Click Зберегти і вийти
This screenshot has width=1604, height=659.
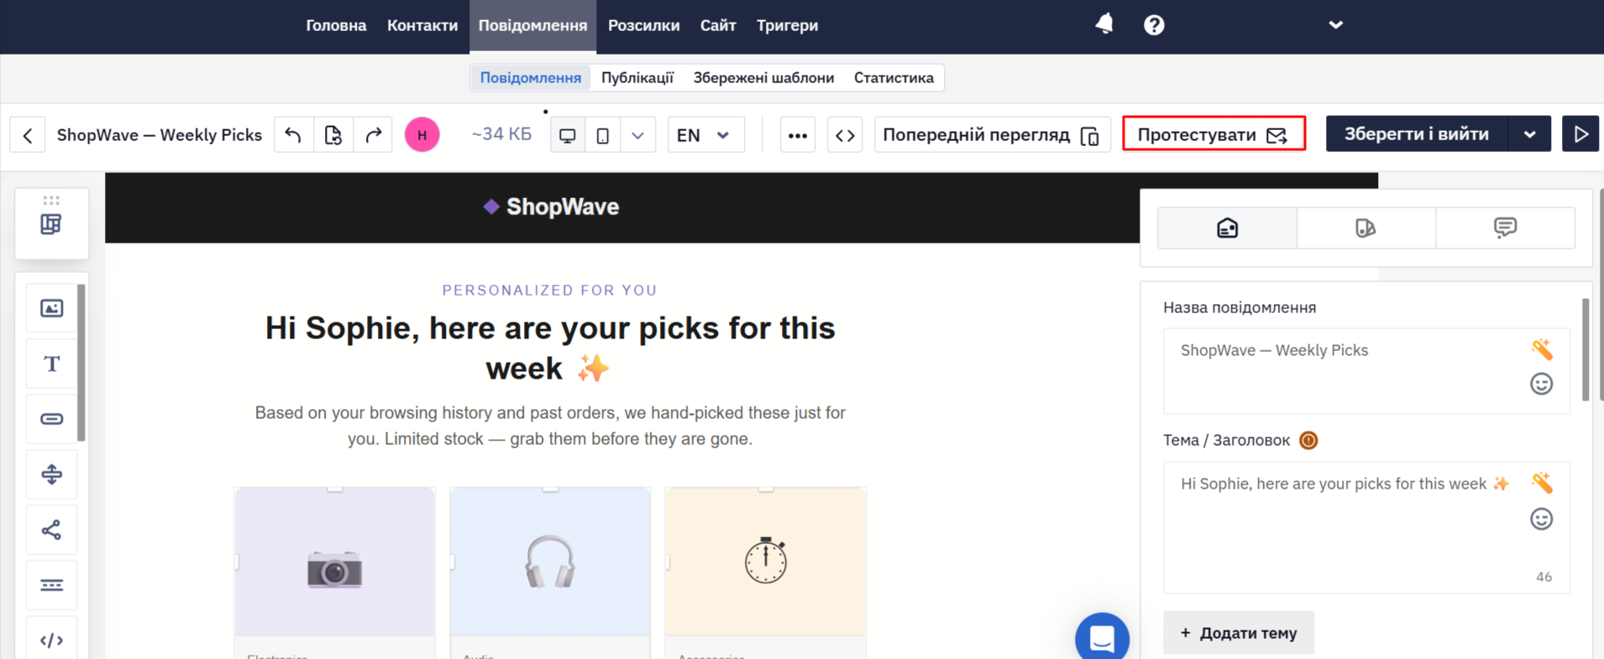pos(1417,133)
